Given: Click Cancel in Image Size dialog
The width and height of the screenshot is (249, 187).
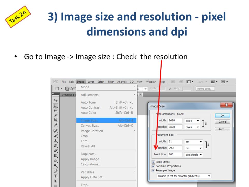Looking at the screenshot, I should pyautogui.click(x=223, y=122).
